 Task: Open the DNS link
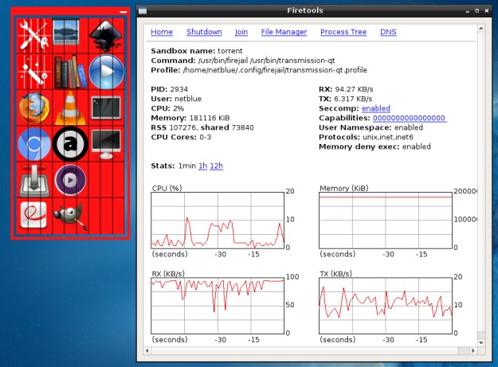coord(388,32)
